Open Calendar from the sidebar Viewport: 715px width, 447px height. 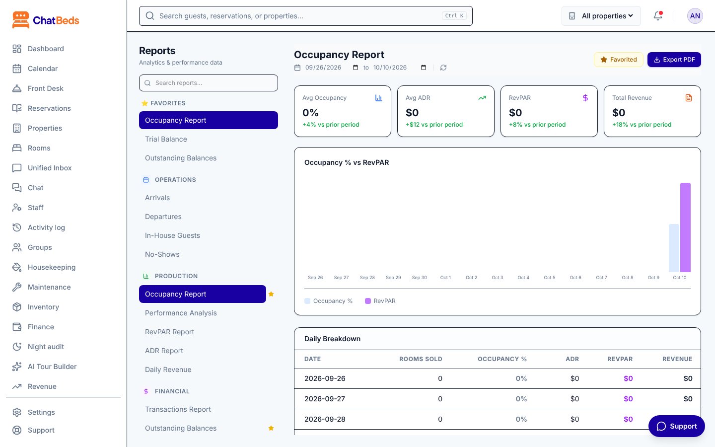(63, 69)
